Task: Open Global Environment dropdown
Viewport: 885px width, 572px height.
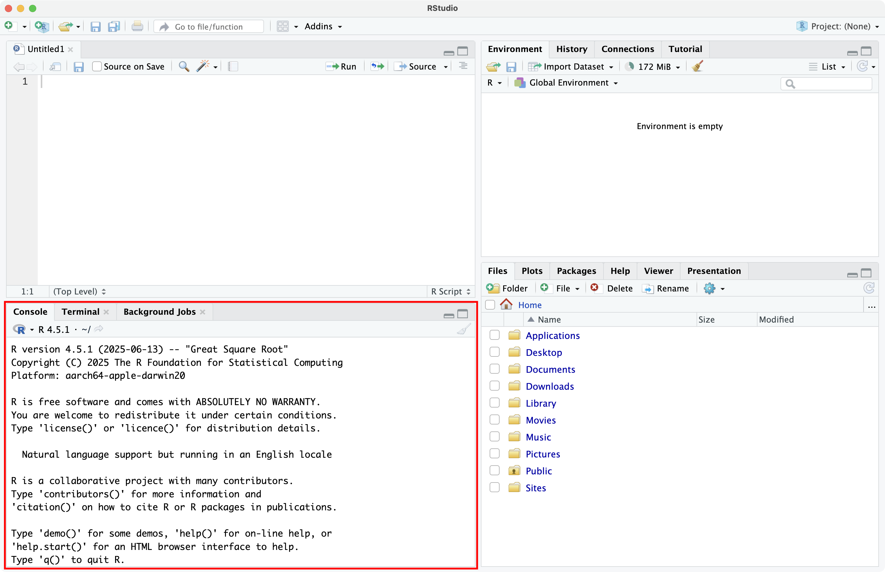Action: point(566,83)
